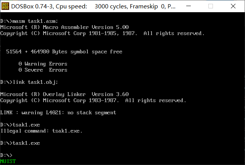Click the 0 Warning Errors text
The image size is (245, 165).
[43, 64]
